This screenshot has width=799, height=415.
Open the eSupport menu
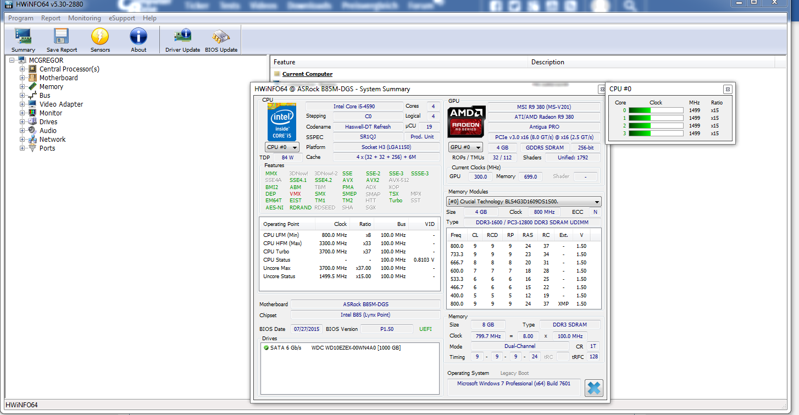pyautogui.click(x=122, y=18)
